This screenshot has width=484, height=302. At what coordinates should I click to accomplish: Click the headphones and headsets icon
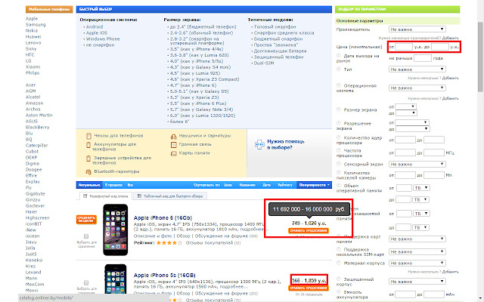pos(173,136)
